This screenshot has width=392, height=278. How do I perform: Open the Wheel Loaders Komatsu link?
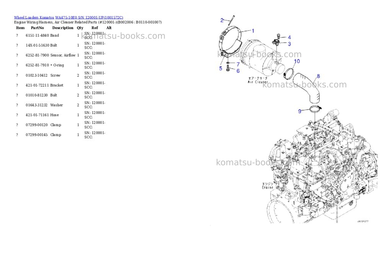[34, 18]
